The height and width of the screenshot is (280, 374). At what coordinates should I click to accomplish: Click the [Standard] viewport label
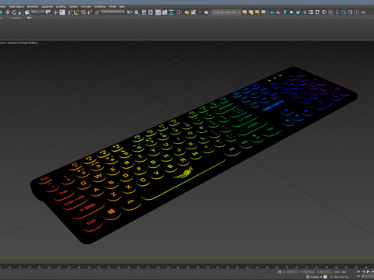[13, 43]
